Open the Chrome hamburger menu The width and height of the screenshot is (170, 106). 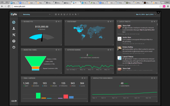(168, 7)
